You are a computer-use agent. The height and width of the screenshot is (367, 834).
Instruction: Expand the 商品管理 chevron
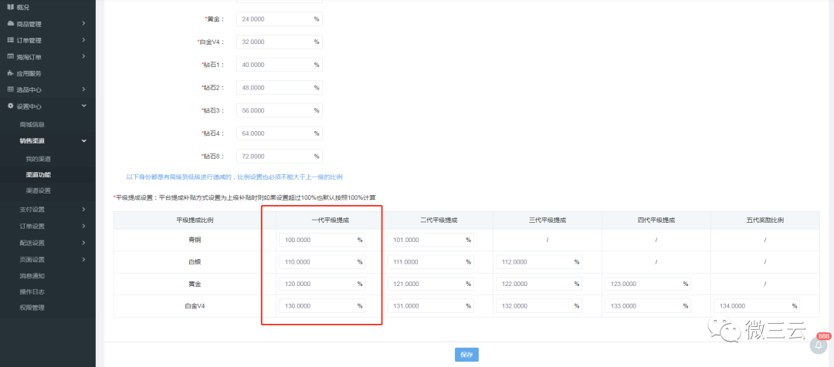[84, 23]
